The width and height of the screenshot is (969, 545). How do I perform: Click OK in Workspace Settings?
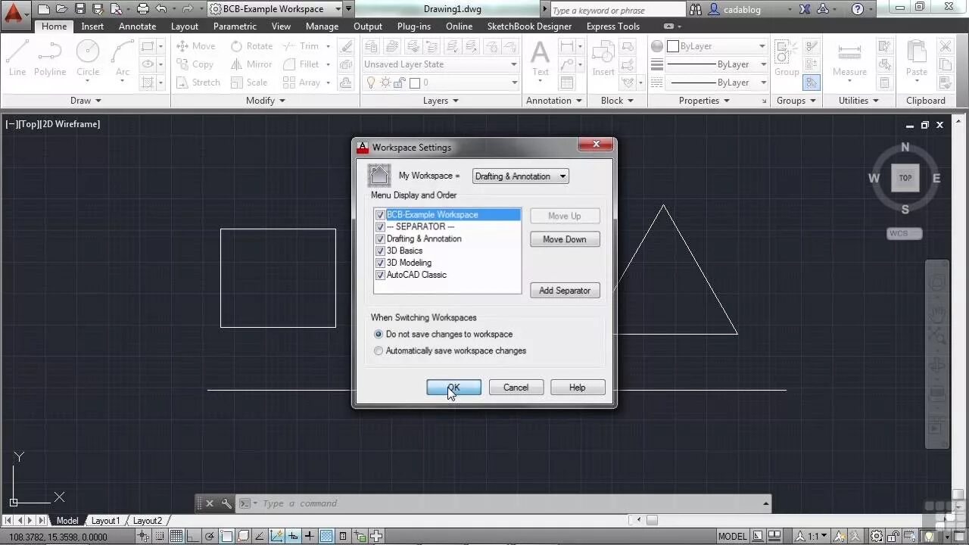(x=453, y=388)
